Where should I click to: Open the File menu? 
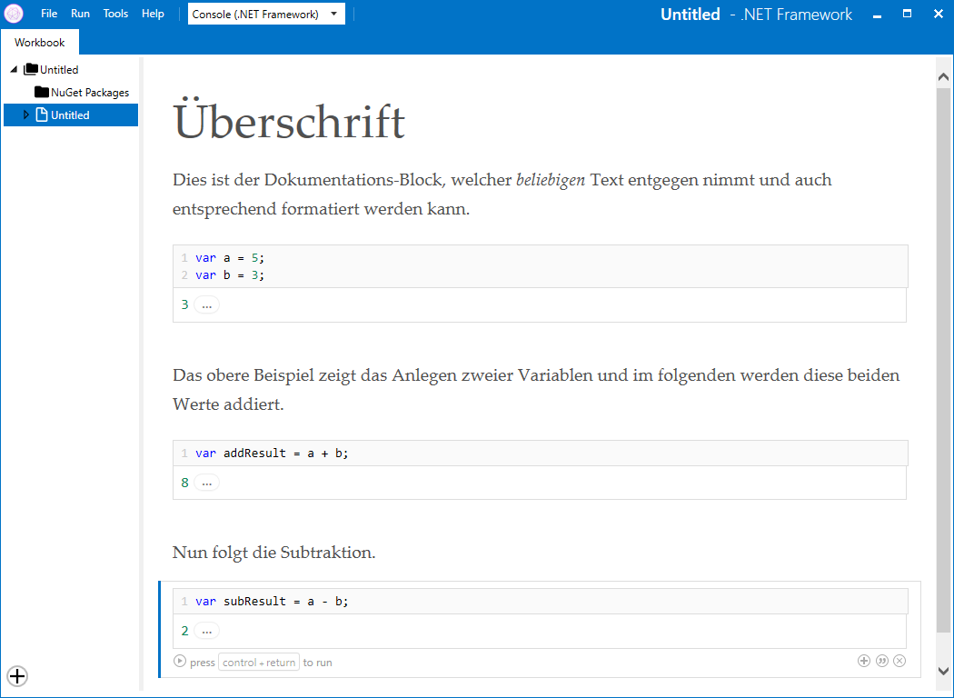[49, 14]
